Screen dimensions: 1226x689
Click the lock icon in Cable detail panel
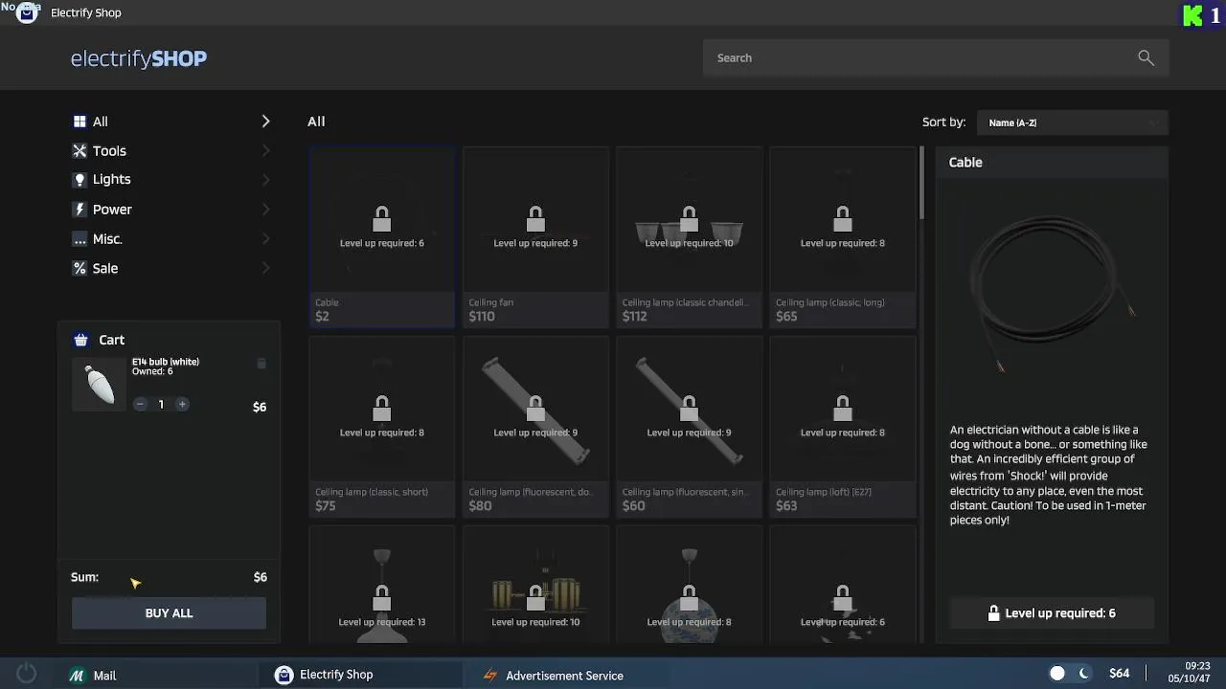(993, 612)
